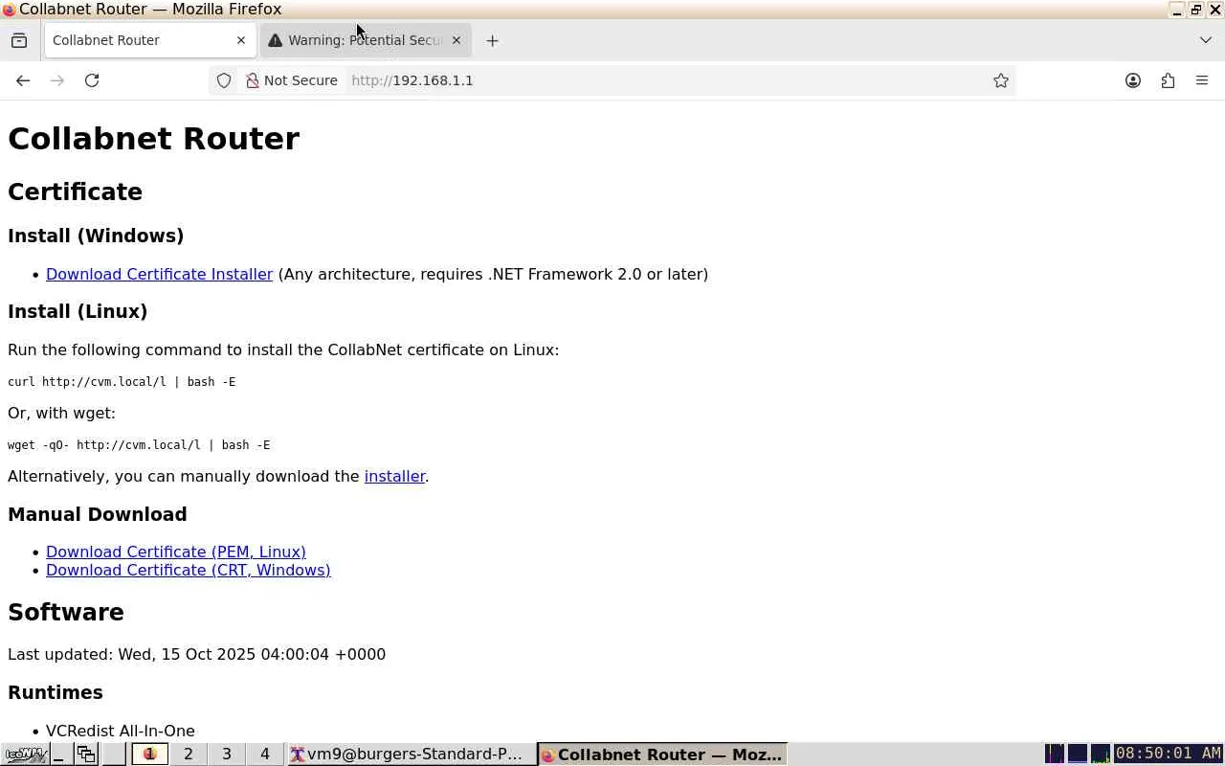Click the Last updated timestamp text

196,654
